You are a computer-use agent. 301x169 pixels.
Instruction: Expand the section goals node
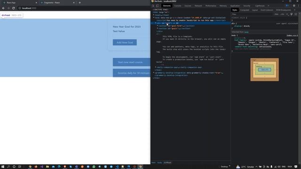click(x=158, y=29)
